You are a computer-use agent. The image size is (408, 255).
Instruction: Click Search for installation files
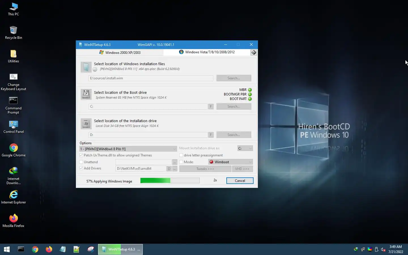(x=234, y=78)
